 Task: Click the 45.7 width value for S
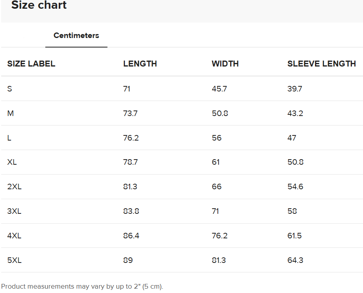point(219,89)
